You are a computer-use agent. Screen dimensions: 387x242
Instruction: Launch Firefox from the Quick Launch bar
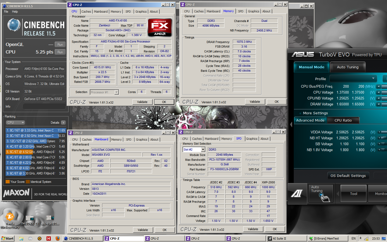58,239
